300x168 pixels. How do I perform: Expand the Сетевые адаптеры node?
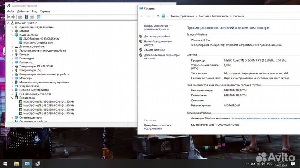click(x=12, y=117)
